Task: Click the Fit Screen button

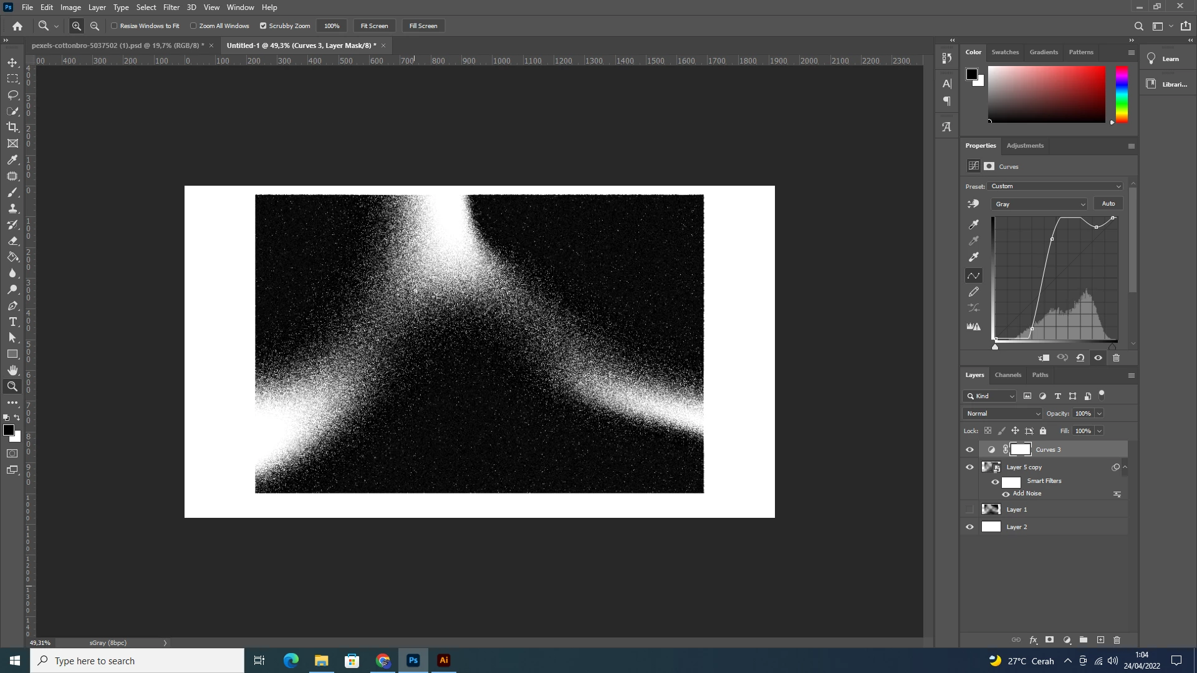Action: pyautogui.click(x=374, y=26)
